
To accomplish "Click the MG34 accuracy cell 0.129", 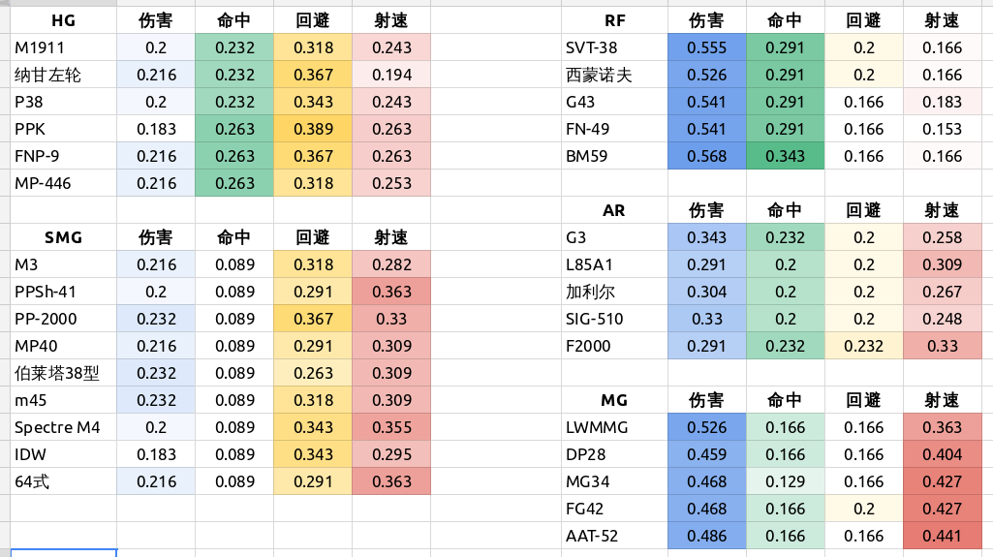I will tap(785, 481).
